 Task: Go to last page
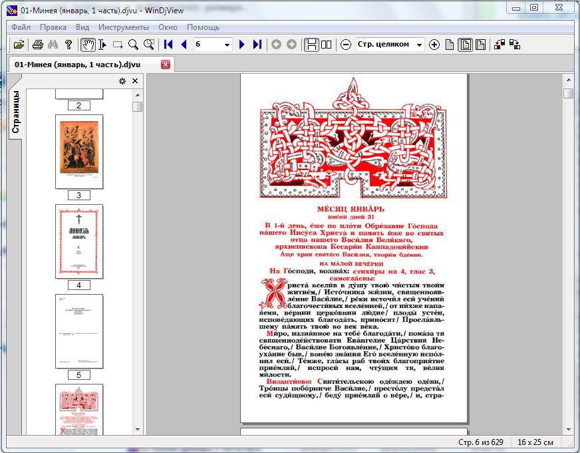tap(257, 45)
